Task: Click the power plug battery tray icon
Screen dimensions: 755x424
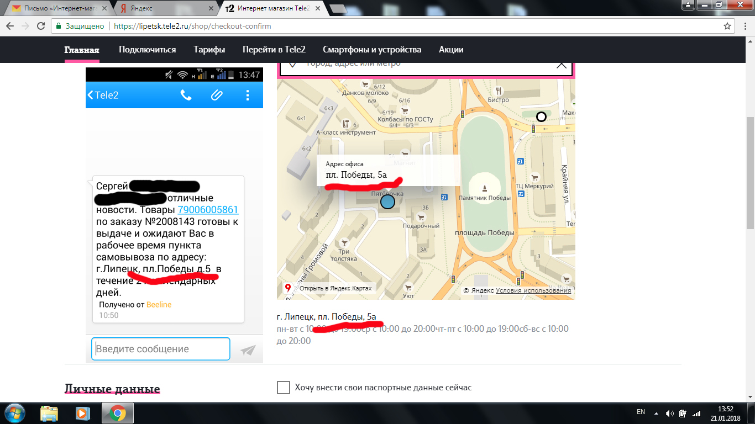Action: point(684,412)
